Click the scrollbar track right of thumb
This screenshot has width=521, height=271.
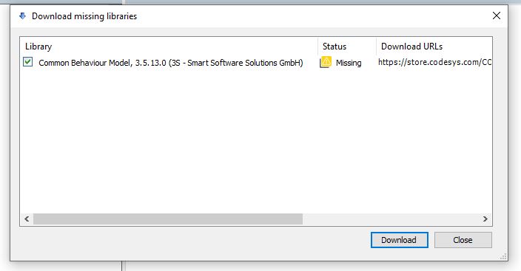[391, 219]
